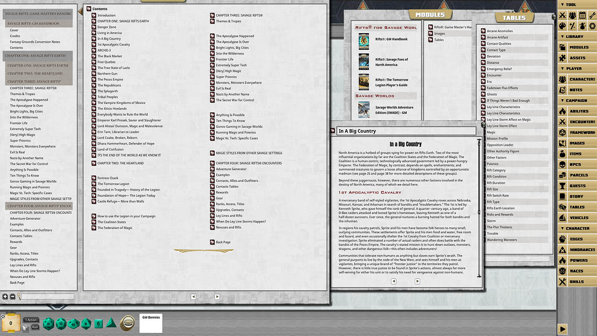The image size is (597, 336).
Task: Open the Story panel in the sidebar
Action: tap(577, 196)
